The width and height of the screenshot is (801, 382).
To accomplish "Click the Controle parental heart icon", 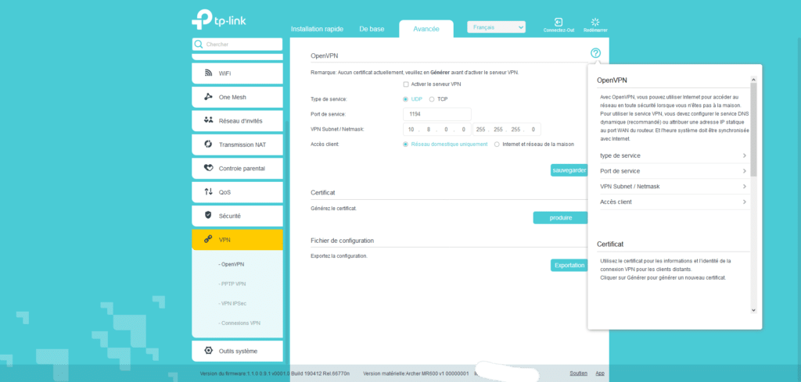I will [209, 168].
